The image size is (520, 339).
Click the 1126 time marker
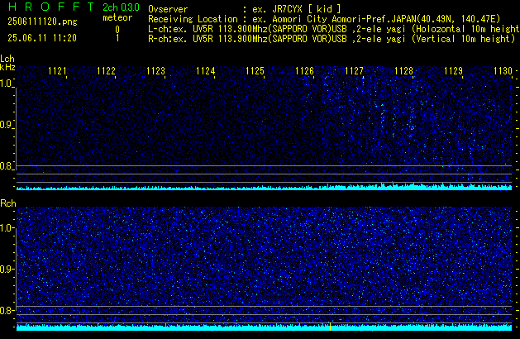[x=304, y=71]
